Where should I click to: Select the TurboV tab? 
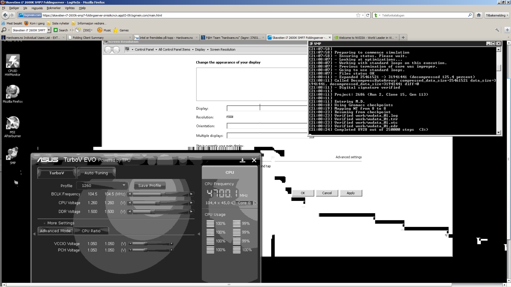(56, 173)
